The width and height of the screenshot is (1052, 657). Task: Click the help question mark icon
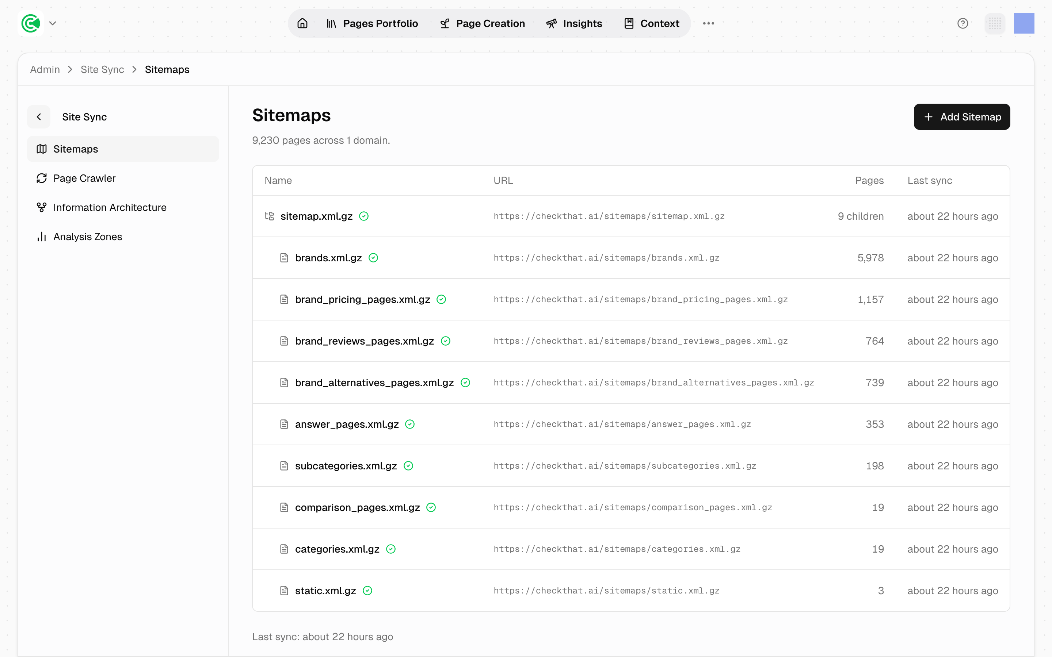[x=963, y=23]
